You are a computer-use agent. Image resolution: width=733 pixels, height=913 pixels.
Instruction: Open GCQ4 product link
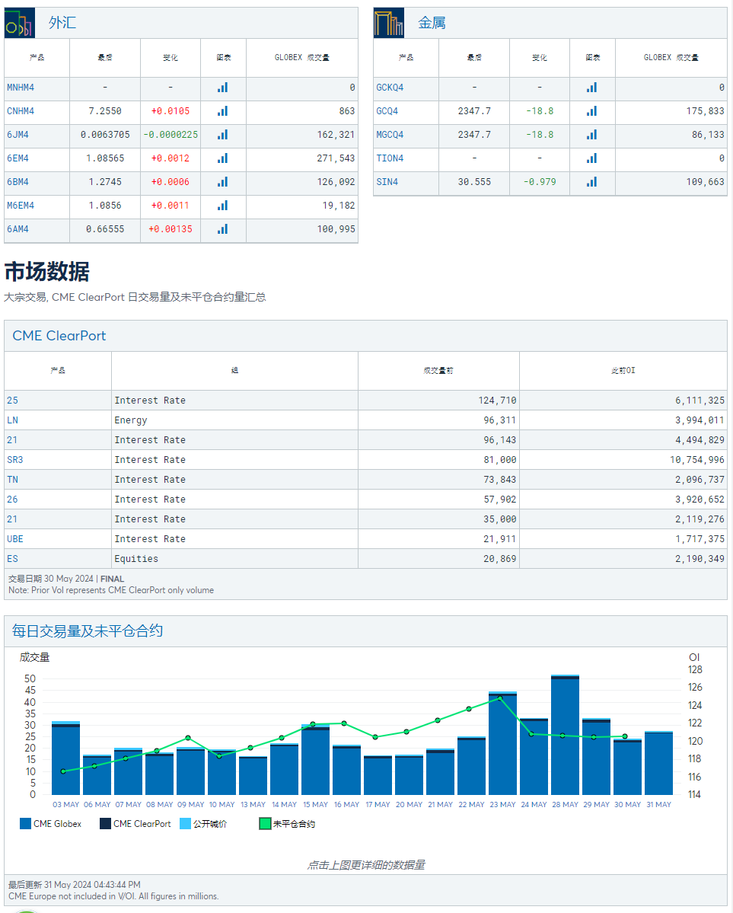click(387, 111)
